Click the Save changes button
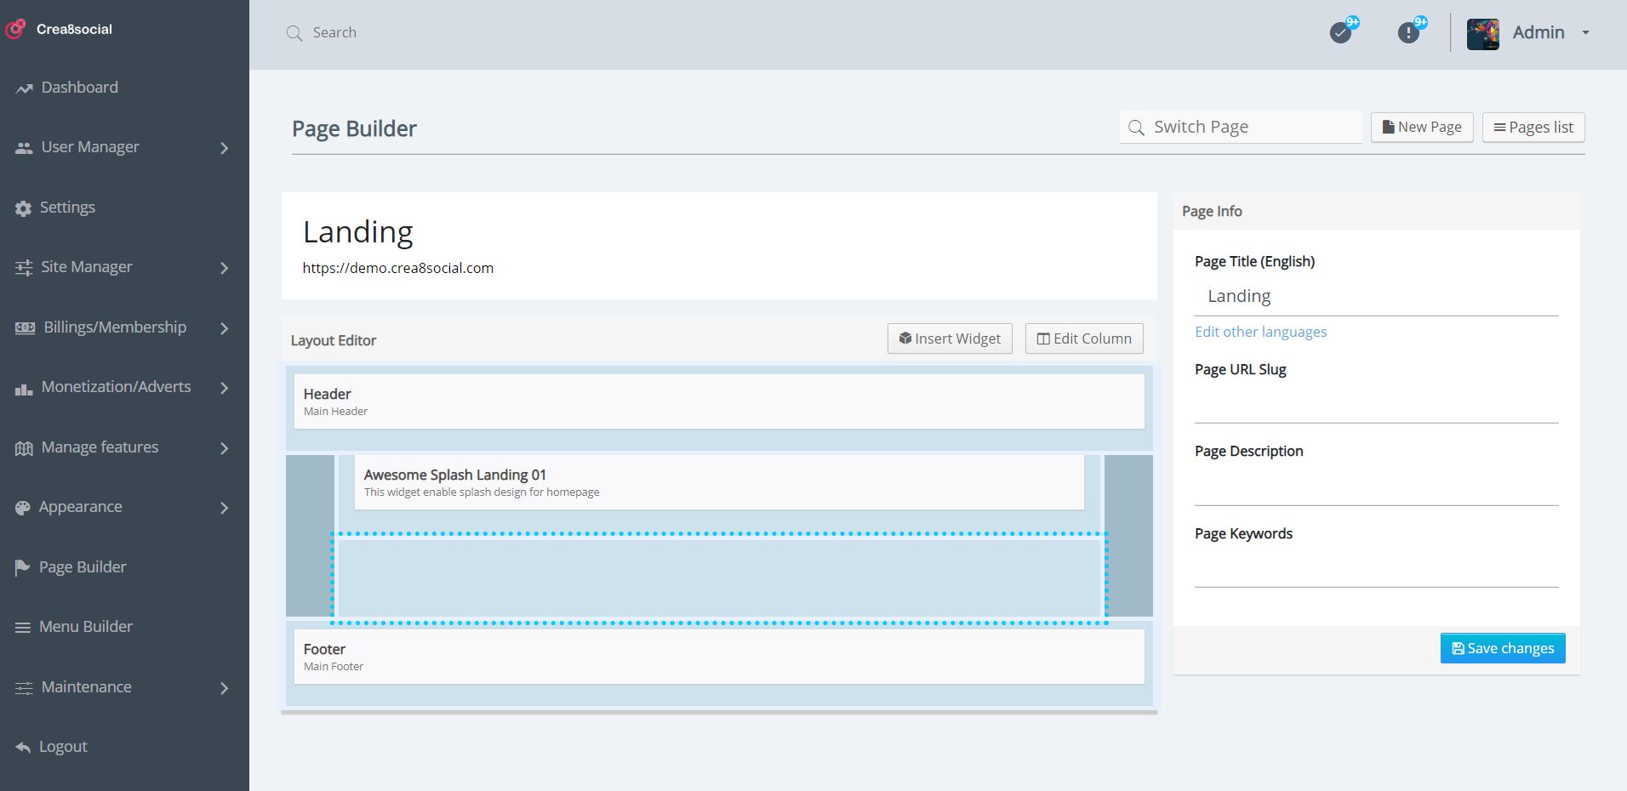1627x791 pixels. click(x=1502, y=648)
